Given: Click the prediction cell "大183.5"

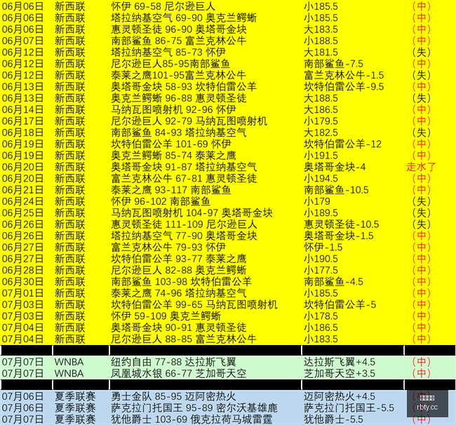Looking at the screenshot, I should (321, 29).
